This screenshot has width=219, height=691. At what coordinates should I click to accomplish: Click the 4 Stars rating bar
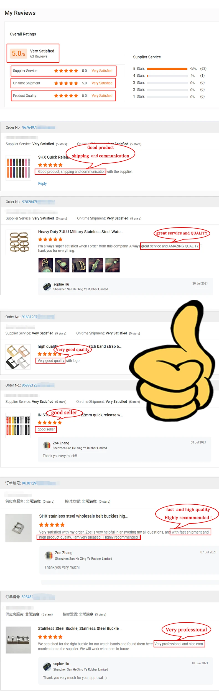167,76
